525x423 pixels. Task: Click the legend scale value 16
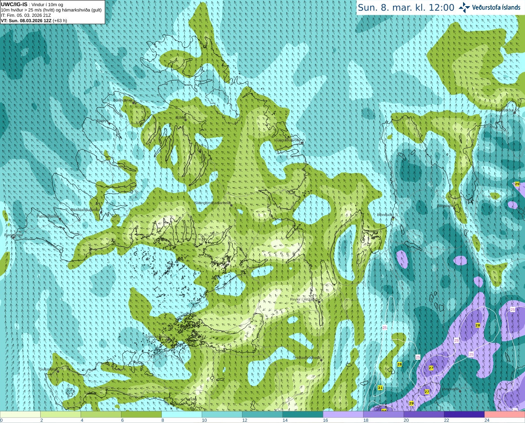(325, 420)
